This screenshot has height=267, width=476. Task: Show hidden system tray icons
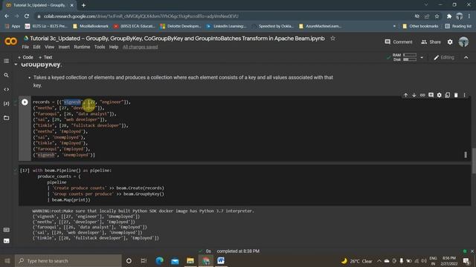[379, 260]
